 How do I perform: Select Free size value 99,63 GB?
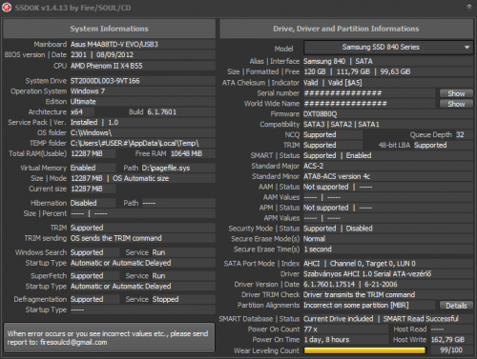395,71
